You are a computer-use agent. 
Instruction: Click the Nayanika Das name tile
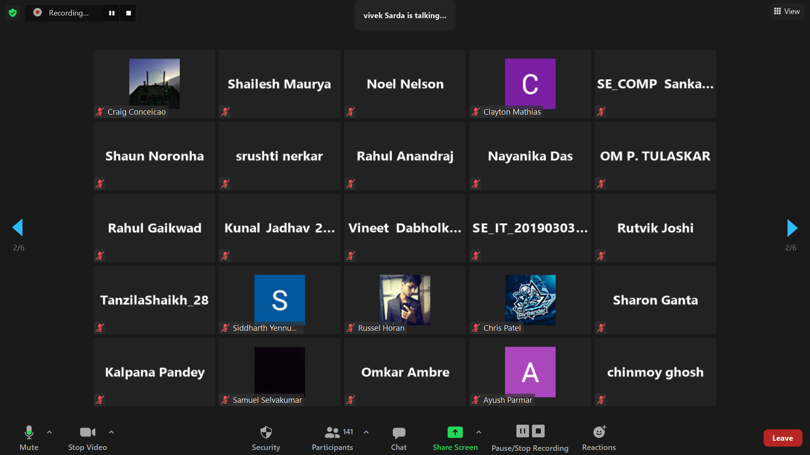[530, 156]
